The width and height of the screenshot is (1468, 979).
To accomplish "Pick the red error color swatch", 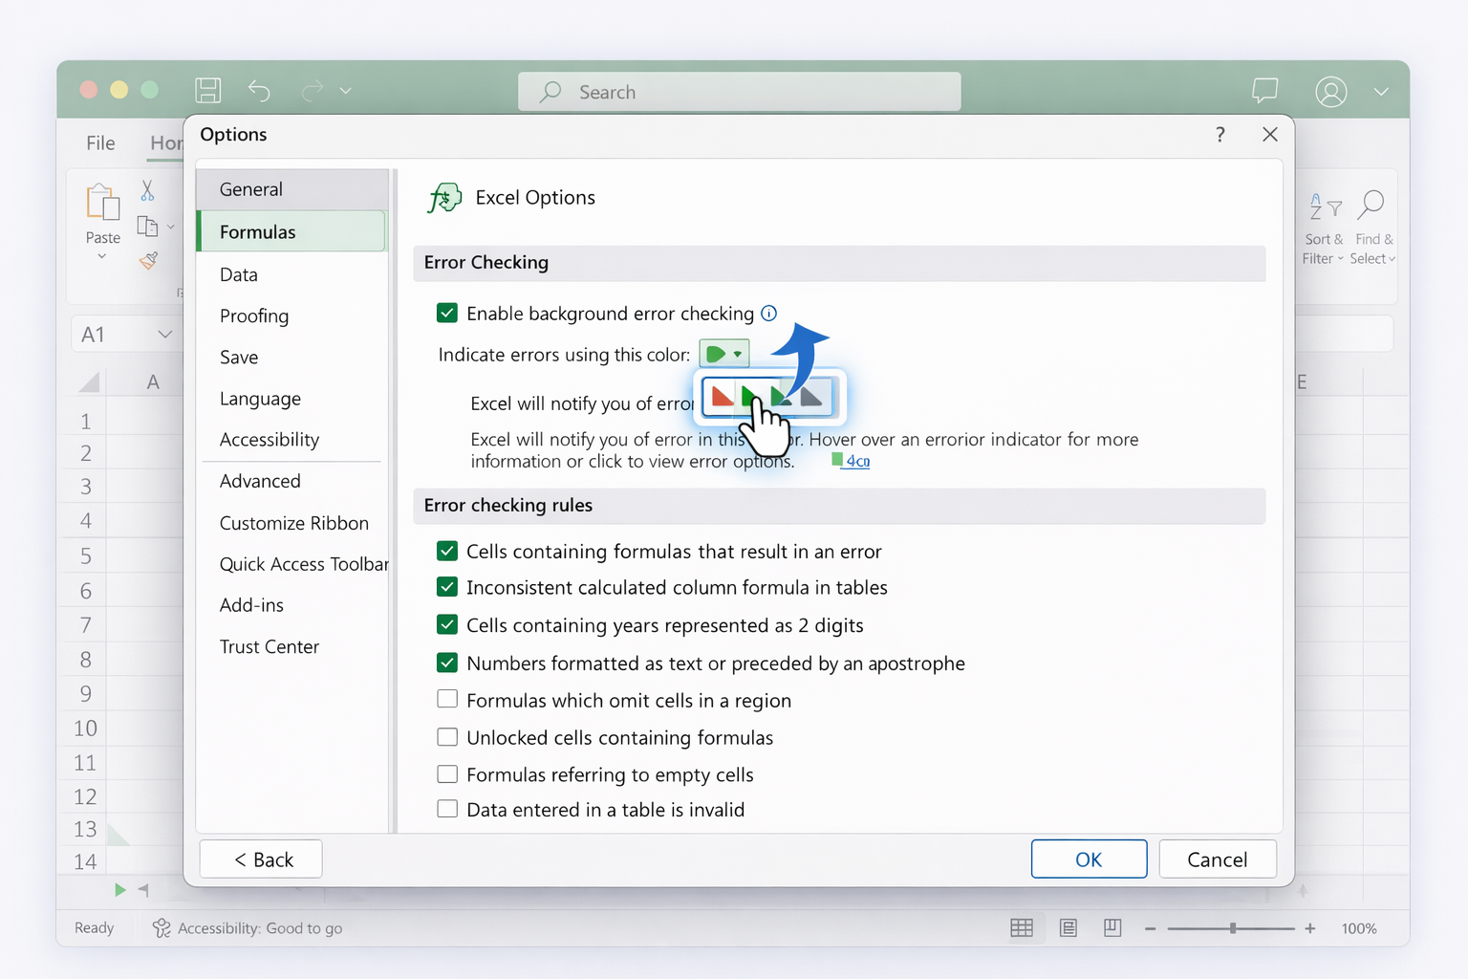I will point(723,395).
